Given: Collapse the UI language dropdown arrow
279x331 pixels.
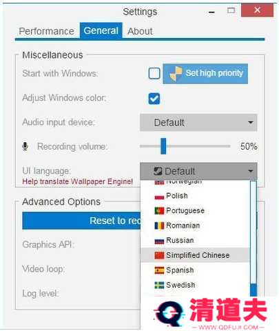Looking at the screenshot, I should click(x=251, y=171).
